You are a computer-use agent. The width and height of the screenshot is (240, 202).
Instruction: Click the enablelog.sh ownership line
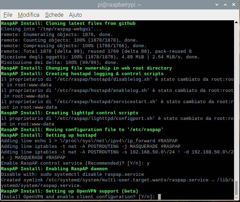tap(117, 93)
